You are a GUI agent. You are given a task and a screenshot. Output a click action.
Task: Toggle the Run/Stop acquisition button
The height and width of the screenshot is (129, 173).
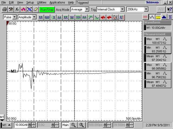coord(47,9)
